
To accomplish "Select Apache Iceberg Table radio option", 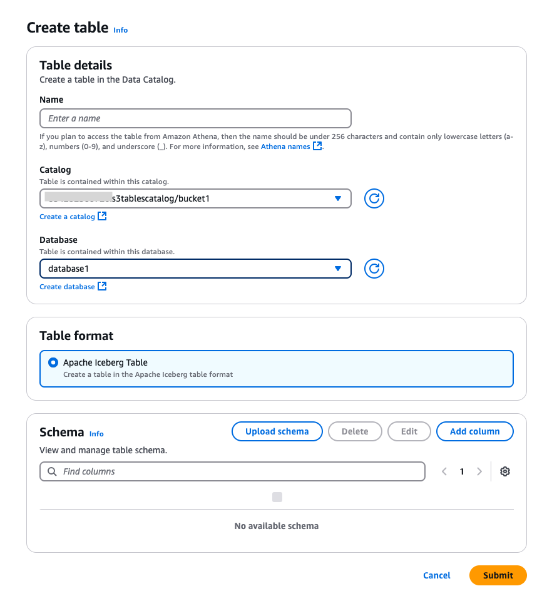I will click(x=53, y=362).
